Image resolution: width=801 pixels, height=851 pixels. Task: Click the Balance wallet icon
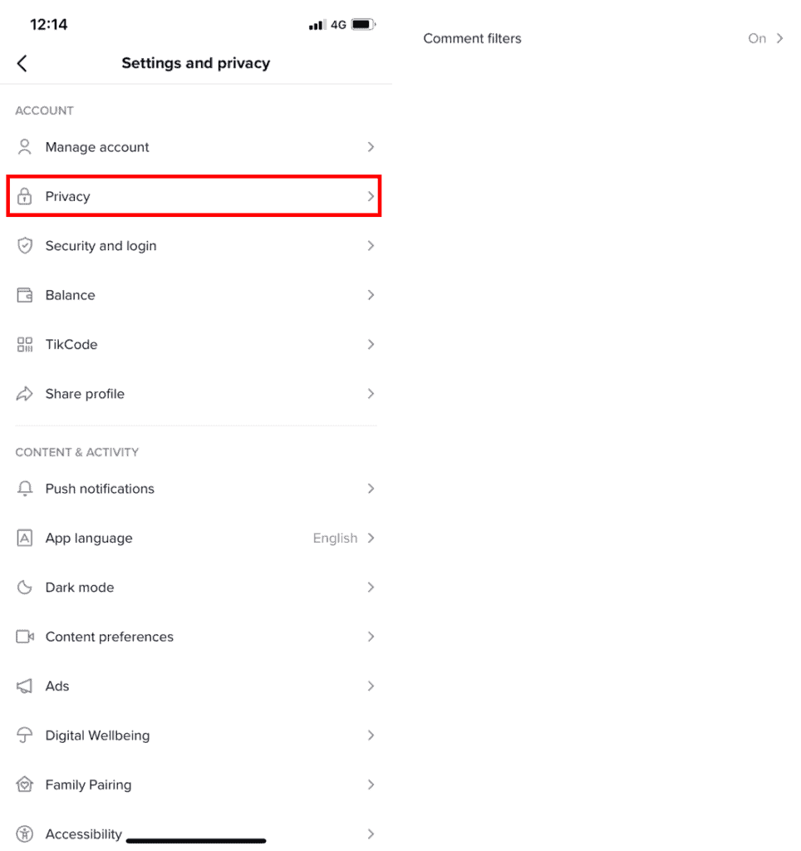pyautogui.click(x=24, y=295)
